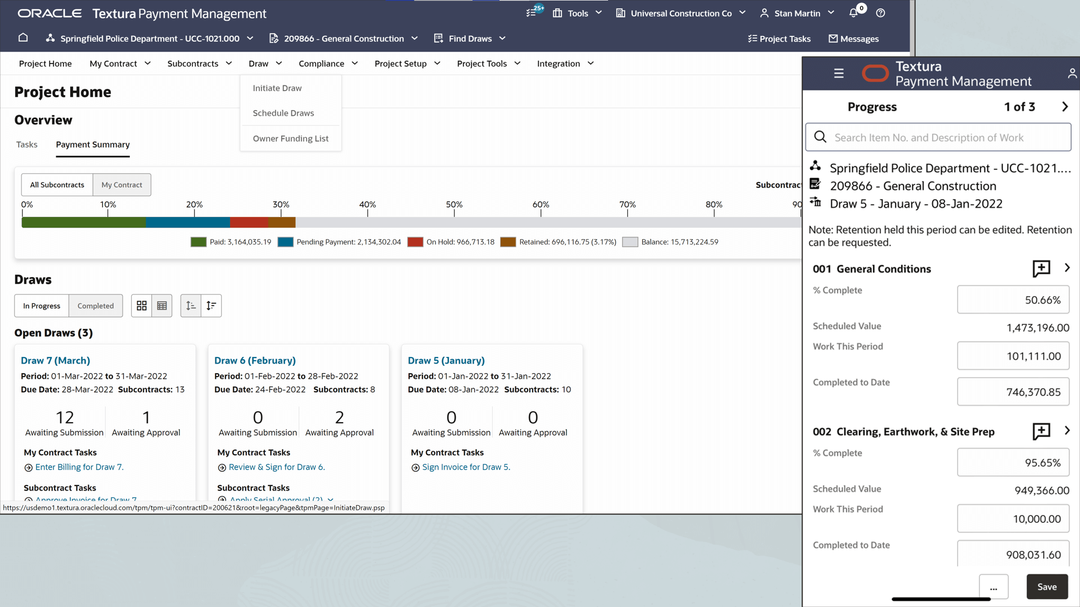This screenshot has width=1080, height=607.
Task: Open the mobile panel hamburger menu
Action: [x=839, y=74]
